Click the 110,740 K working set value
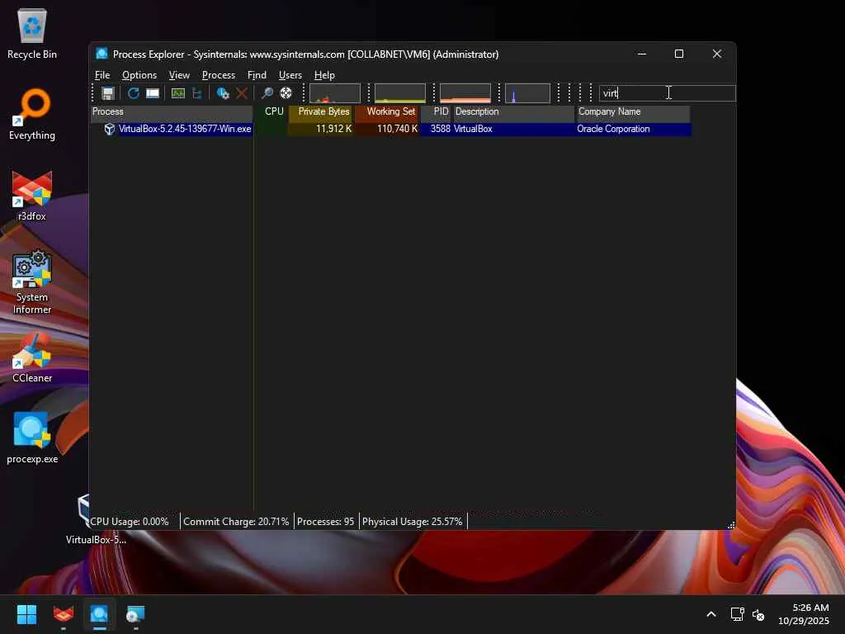 397,129
